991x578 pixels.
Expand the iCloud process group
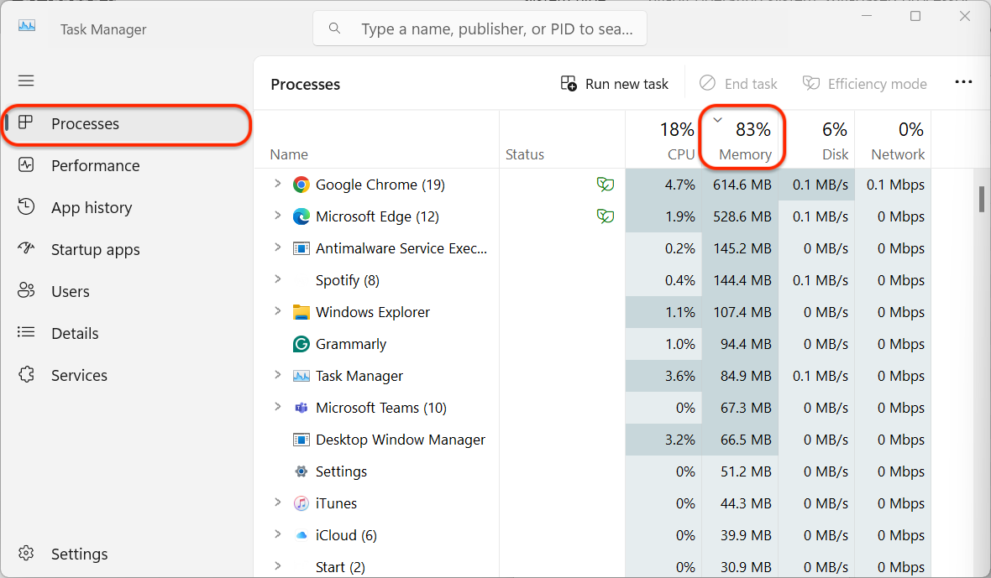[x=277, y=534]
